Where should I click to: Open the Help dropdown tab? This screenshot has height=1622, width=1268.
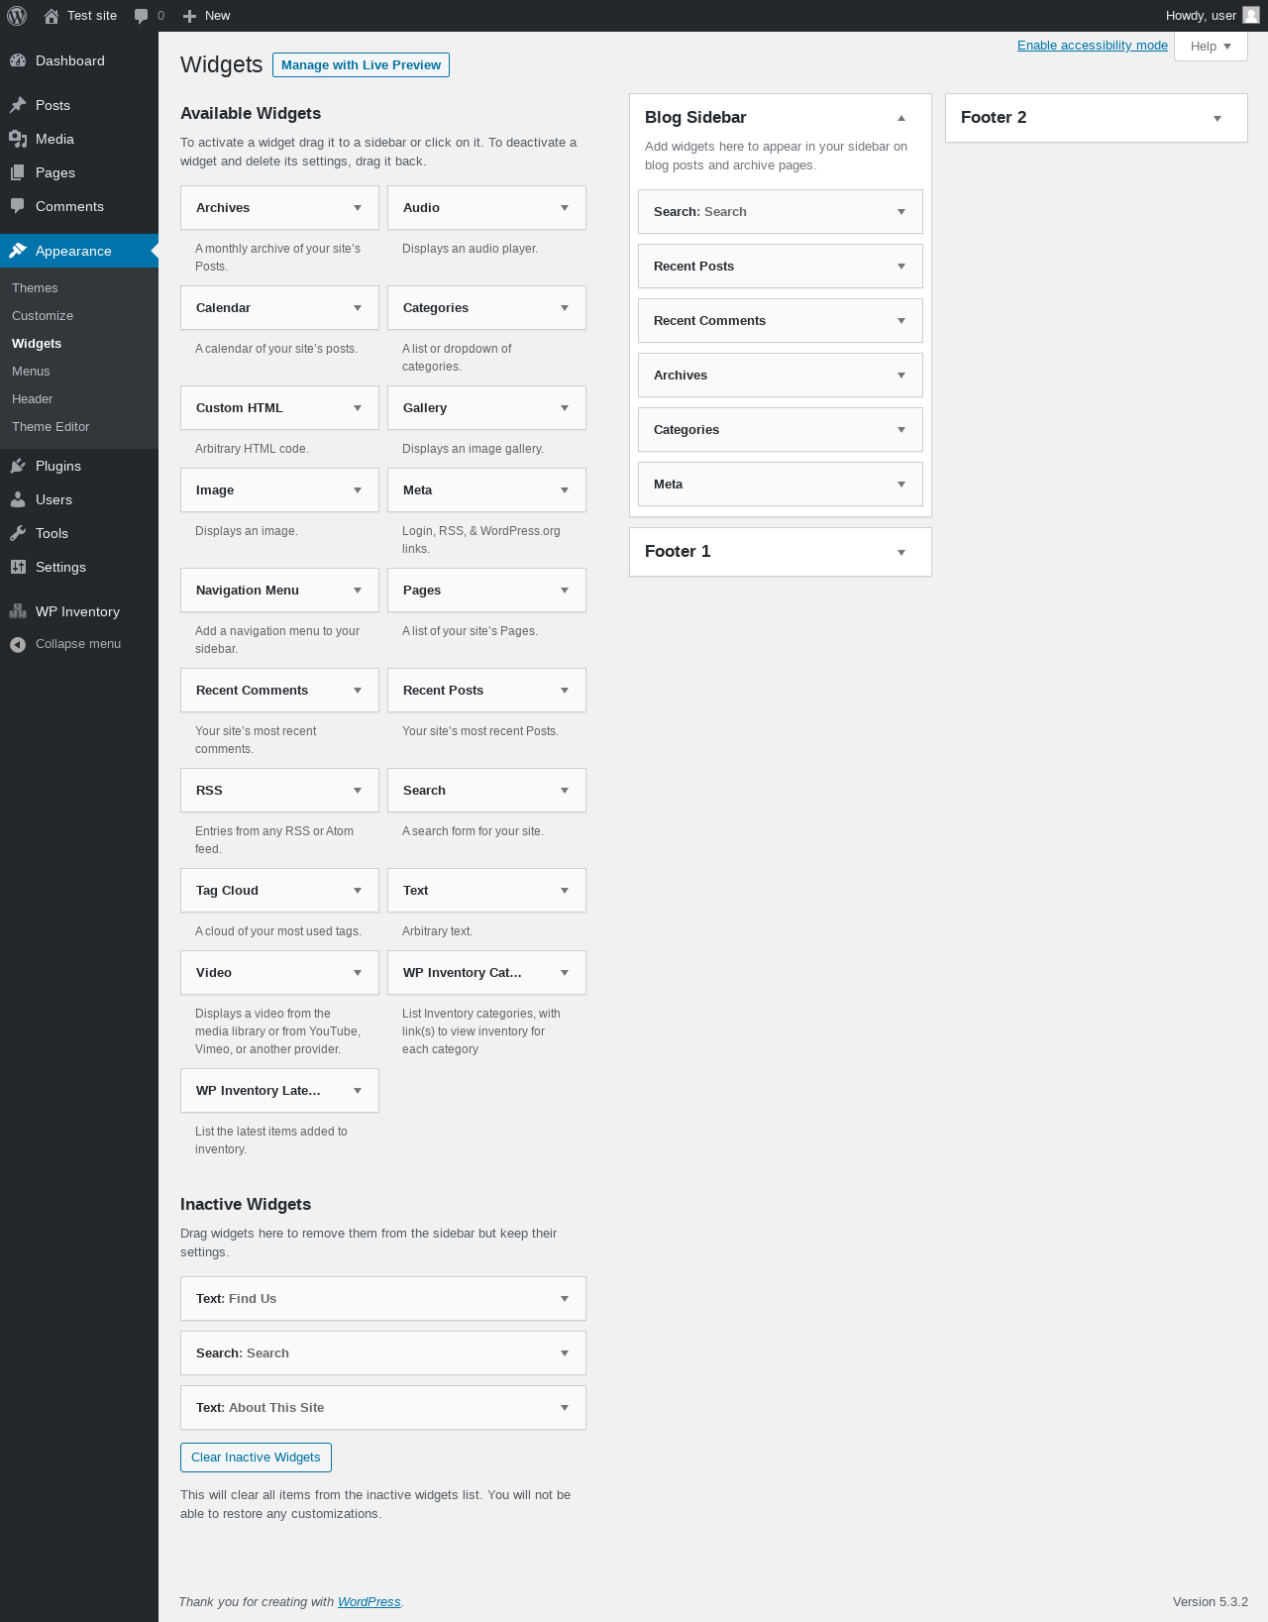1211,47
